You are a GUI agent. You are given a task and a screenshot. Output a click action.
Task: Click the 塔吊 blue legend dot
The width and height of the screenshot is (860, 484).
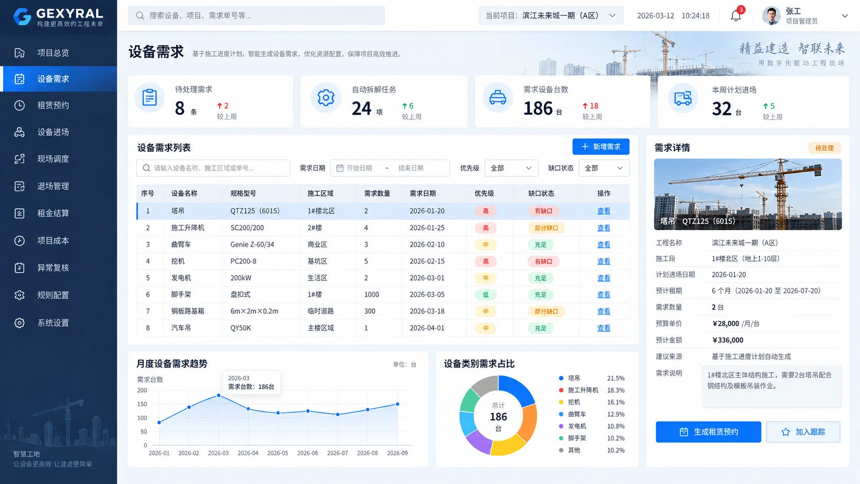click(561, 378)
